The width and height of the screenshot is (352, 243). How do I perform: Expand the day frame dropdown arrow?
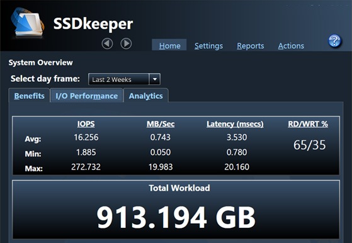click(x=155, y=79)
